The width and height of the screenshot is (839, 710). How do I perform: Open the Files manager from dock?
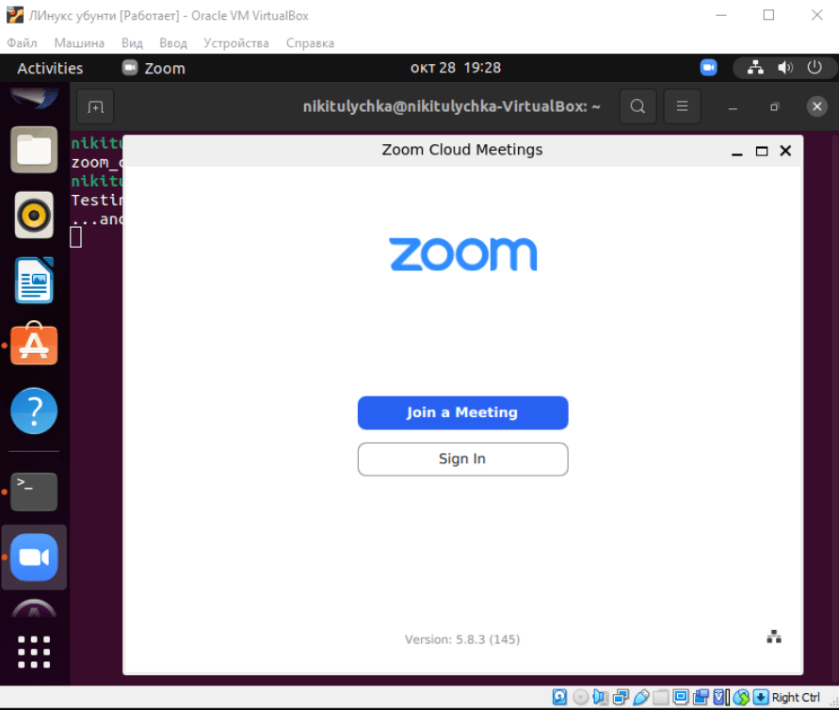click(x=34, y=151)
